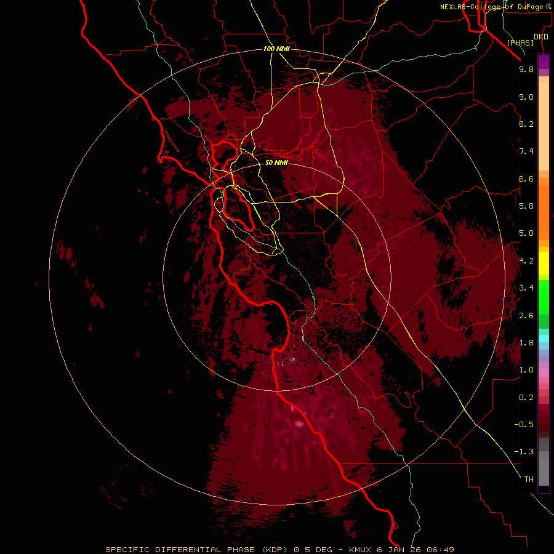Click the 1.0 color scale value

click(526, 370)
